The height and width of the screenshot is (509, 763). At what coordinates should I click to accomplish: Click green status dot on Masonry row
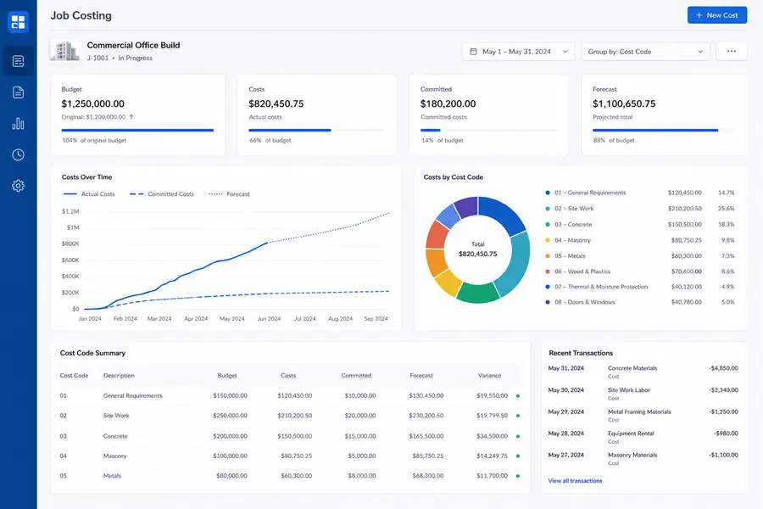click(x=518, y=456)
